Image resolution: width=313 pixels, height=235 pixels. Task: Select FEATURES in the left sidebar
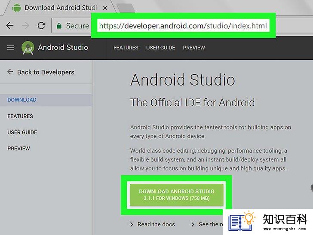click(x=20, y=116)
